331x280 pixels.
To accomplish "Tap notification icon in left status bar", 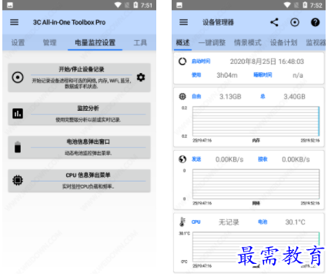I will click(10, 5).
